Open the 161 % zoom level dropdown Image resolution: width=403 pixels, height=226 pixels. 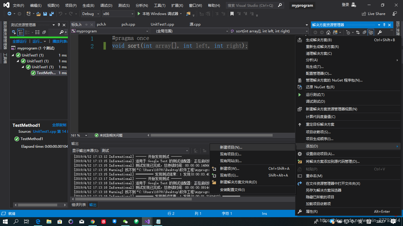(x=79, y=135)
